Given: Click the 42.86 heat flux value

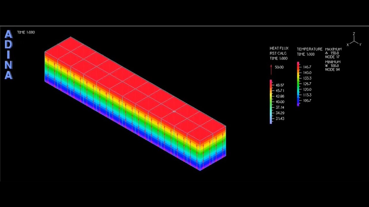Looking at the screenshot, I should 280,96.
